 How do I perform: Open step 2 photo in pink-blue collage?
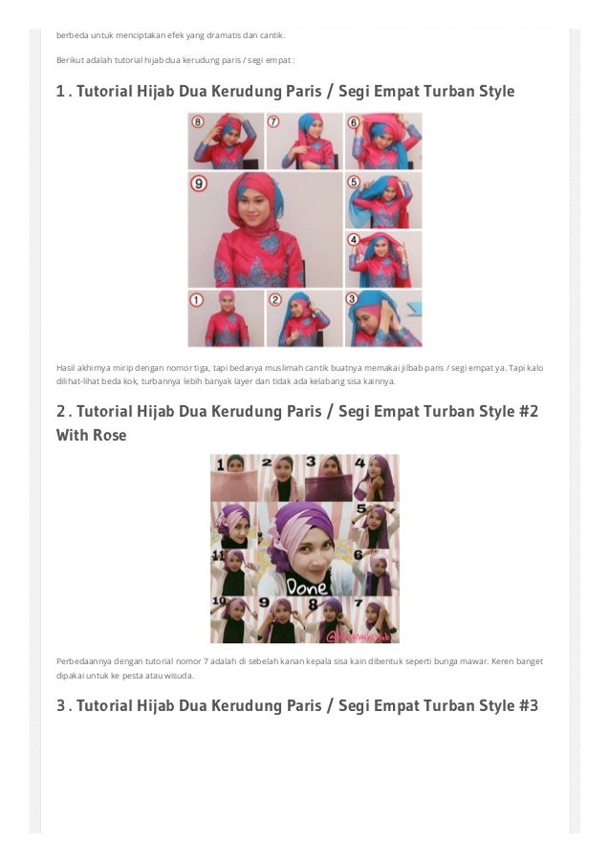[x=304, y=318]
